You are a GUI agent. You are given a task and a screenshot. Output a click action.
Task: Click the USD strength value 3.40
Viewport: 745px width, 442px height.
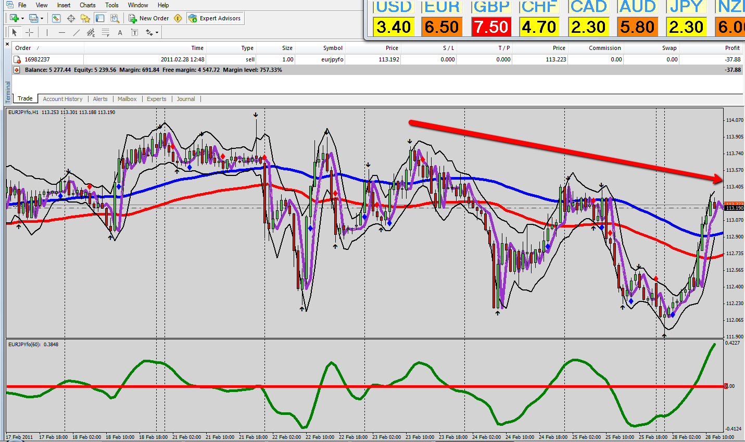(394, 27)
